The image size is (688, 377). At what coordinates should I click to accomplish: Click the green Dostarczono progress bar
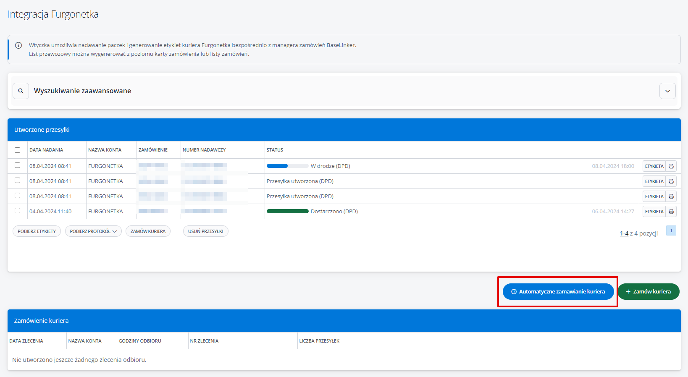tap(288, 211)
